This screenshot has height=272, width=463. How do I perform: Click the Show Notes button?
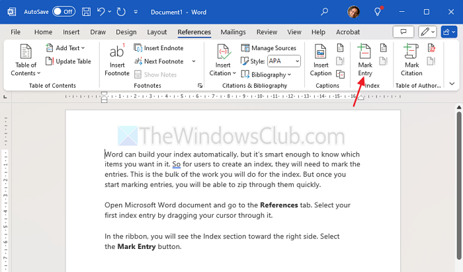click(x=155, y=75)
